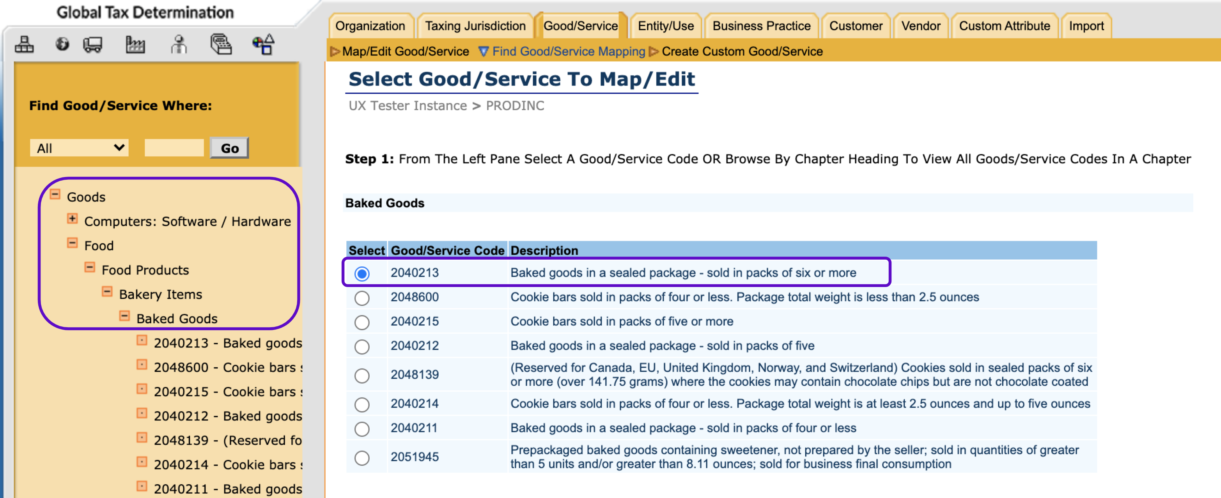
Task: Click the cash register icon
Action: click(x=221, y=45)
